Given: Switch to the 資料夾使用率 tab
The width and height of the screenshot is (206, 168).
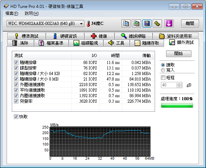Looking at the screenshot, I should coord(175,36).
